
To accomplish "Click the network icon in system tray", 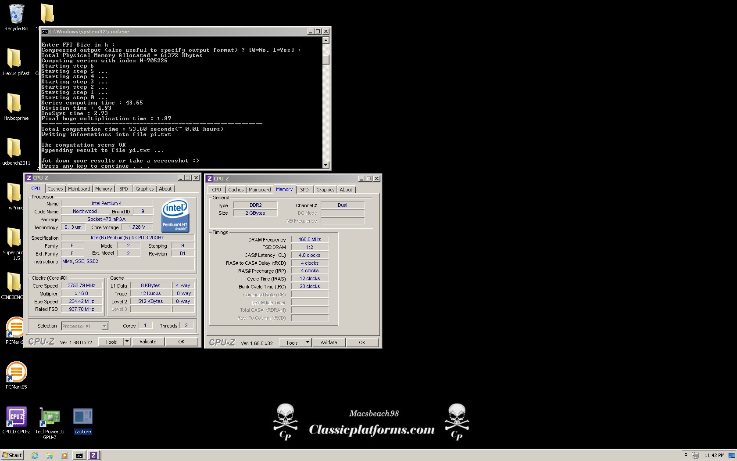I will 695,455.
